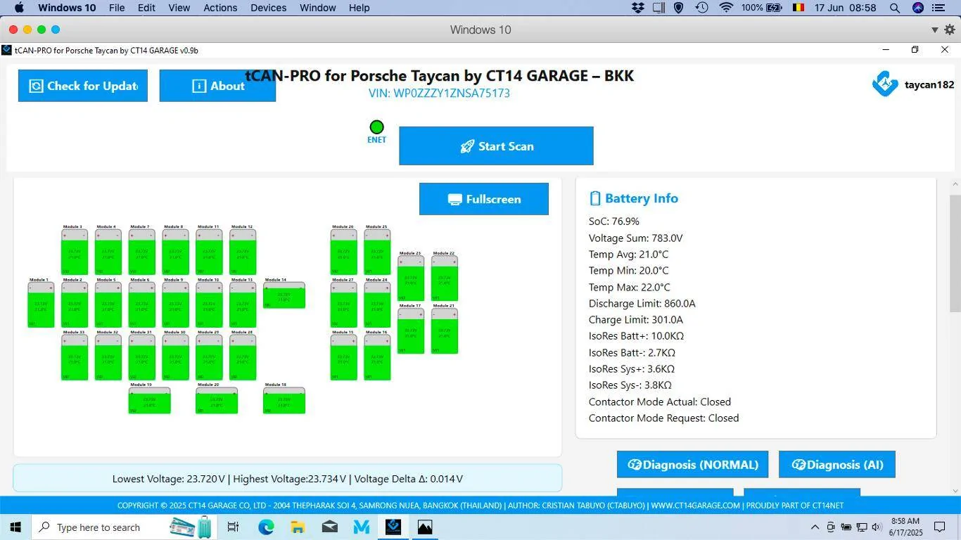The image size is (961, 540).
Task: Select Module 26 battery cell
Action: (x=343, y=252)
